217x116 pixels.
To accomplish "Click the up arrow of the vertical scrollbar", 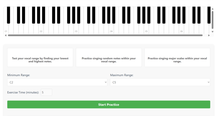I will tap(212, 9).
